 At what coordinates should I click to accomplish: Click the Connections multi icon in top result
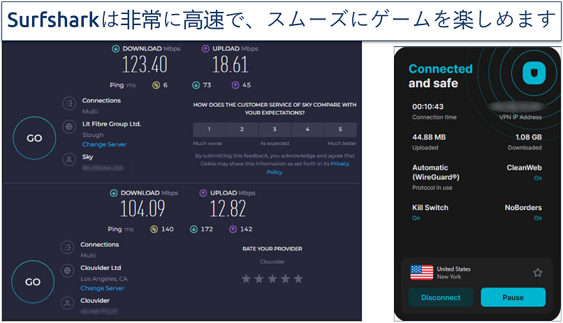[68, 104]
